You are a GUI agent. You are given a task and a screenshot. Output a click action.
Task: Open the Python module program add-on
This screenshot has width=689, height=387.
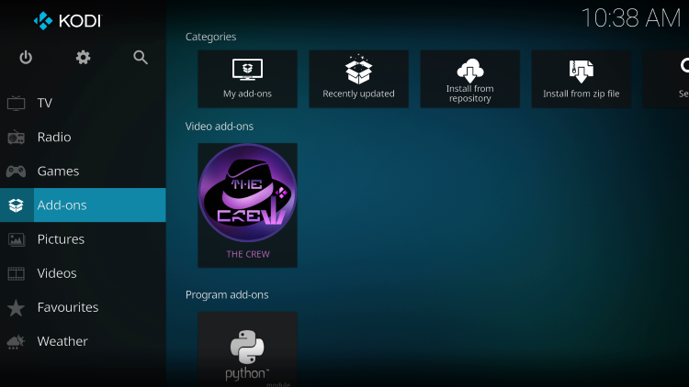coord(247,349)
